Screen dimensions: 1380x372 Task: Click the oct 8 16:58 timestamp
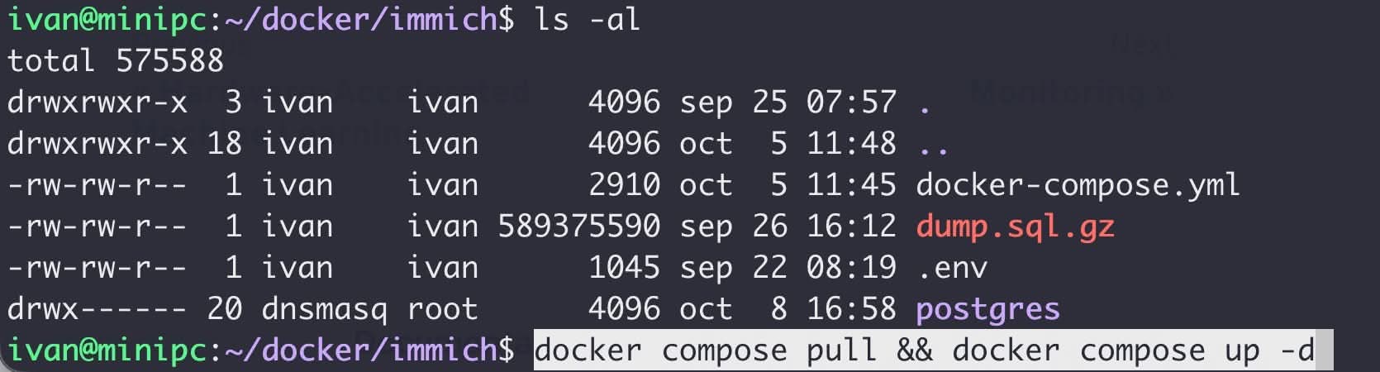[788, 309]
